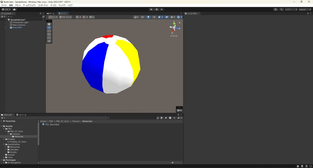This screenshot has height=168, width=313.
Task: Toggle hidden objects visibility in scene
Action: pos(167,17)
